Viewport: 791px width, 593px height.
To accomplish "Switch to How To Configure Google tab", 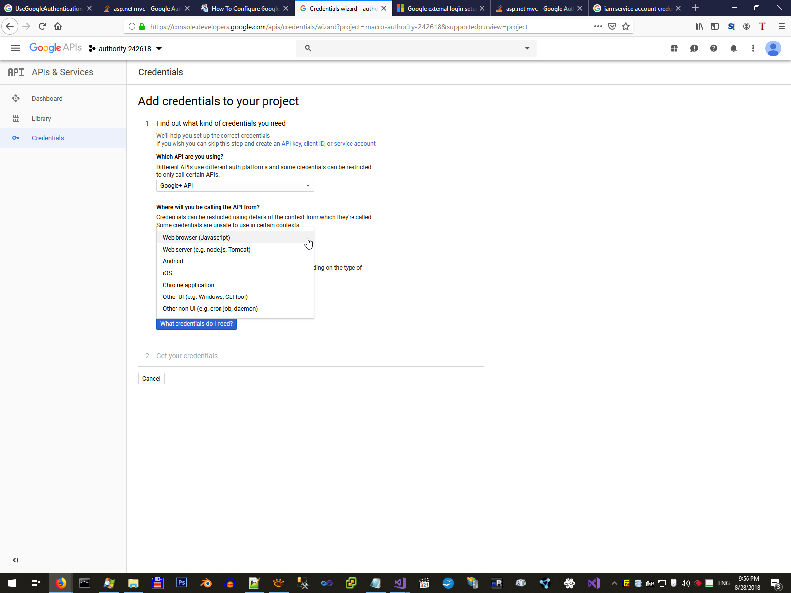I will coord(245,8).
